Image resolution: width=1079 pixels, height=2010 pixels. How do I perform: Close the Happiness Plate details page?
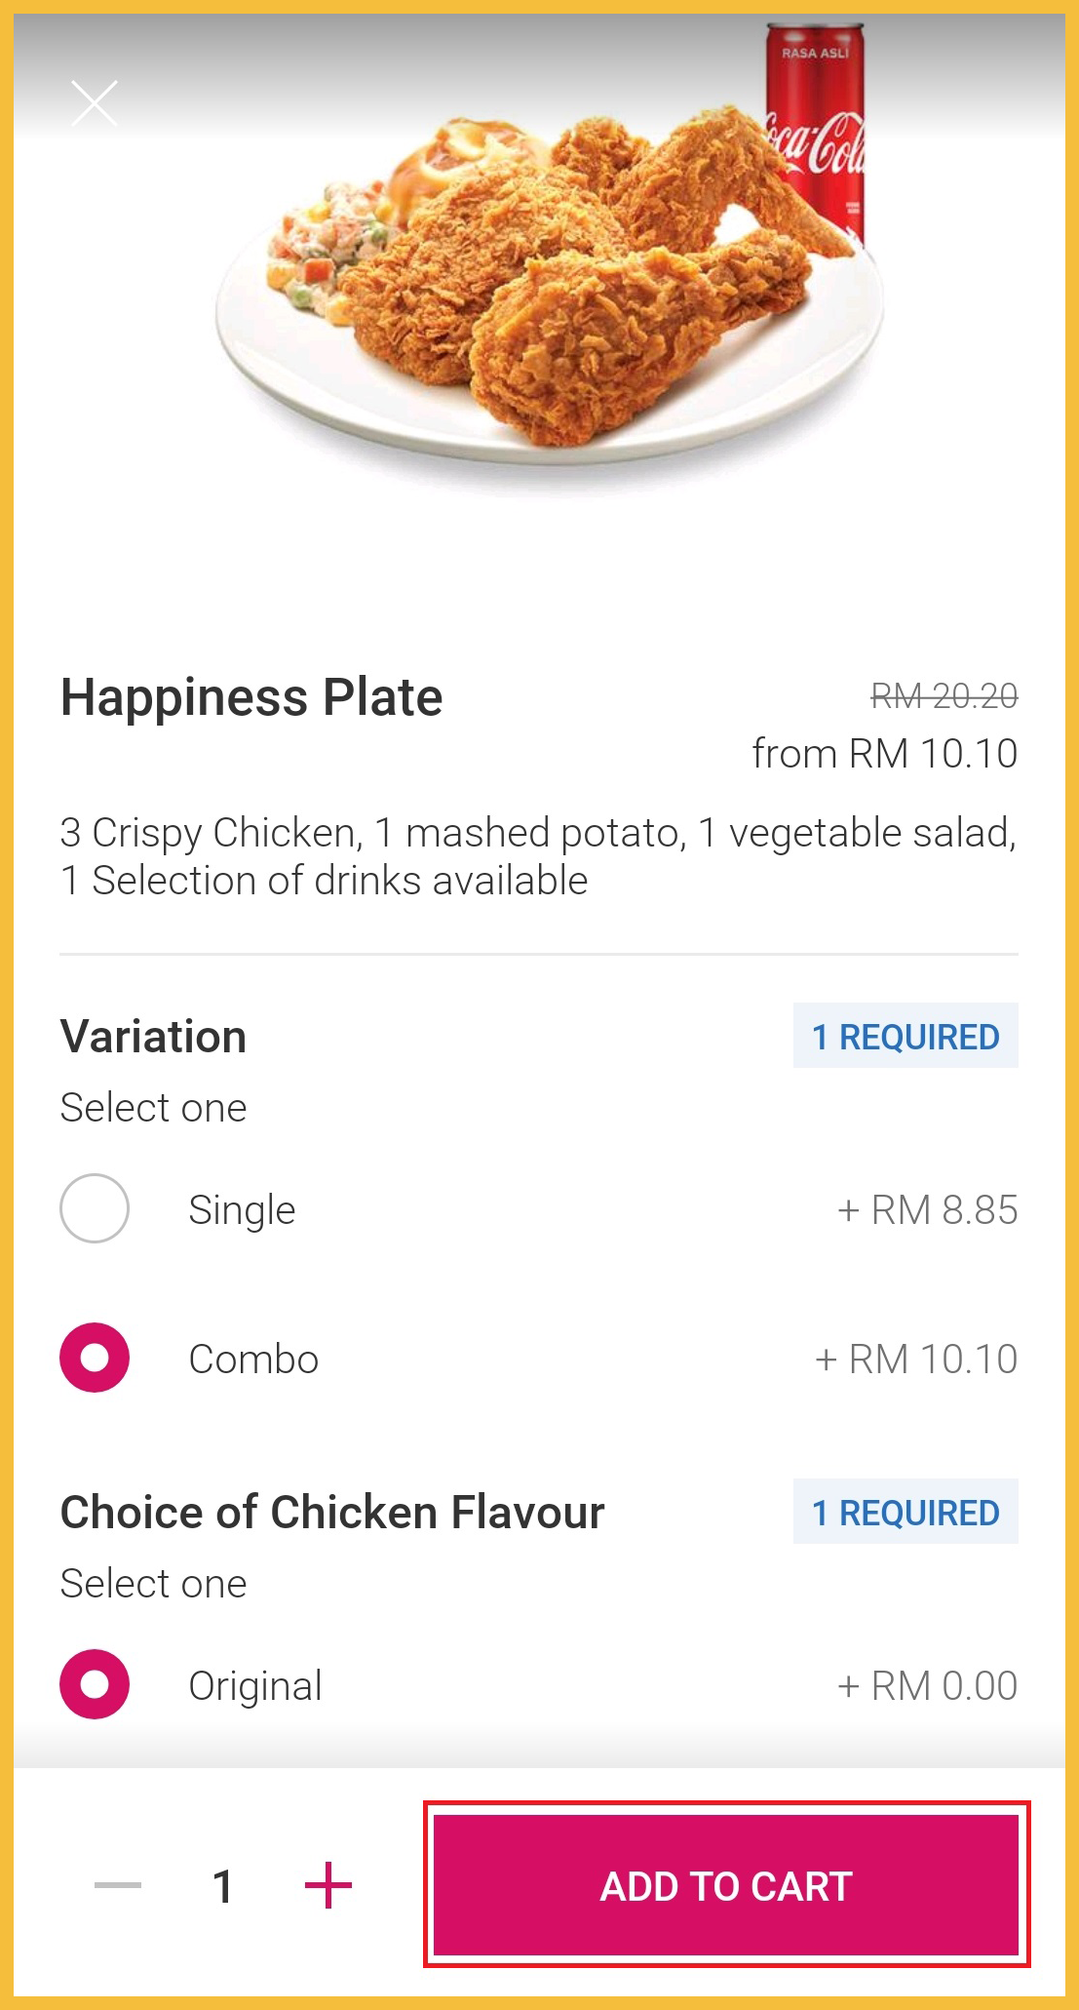[x=95, y=103]
